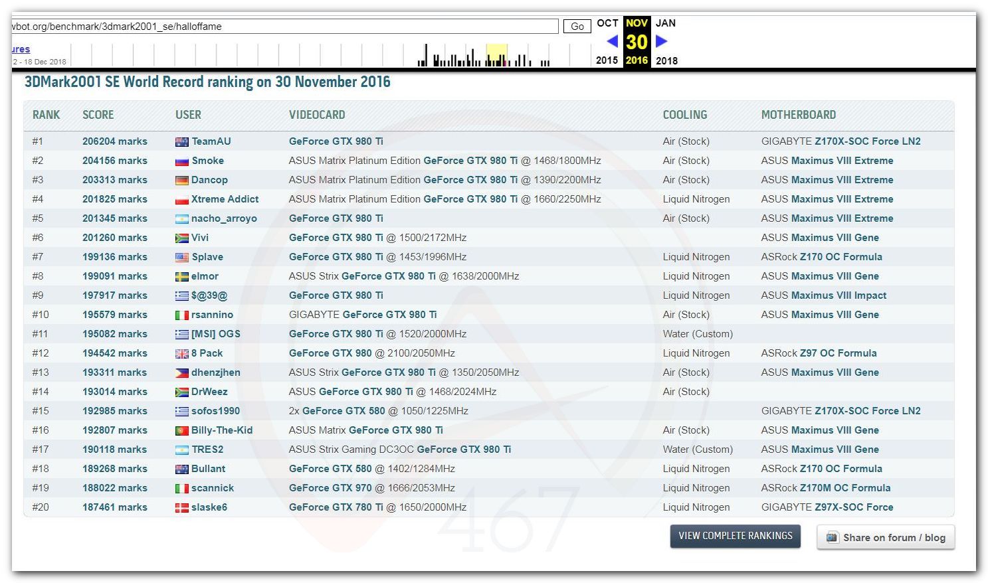Screen dimensions: 988x583
Task: Click the German flag beside Dancop
Action: 181,180
